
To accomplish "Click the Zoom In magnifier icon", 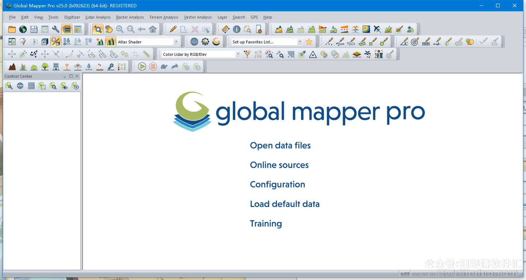I will click(x=119, y=30).
